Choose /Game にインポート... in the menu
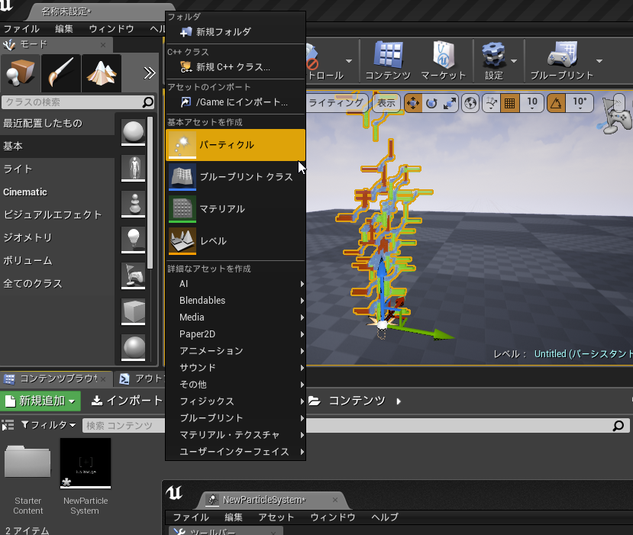The width and height of the screenshot is (633, 535). pos(235,102)
